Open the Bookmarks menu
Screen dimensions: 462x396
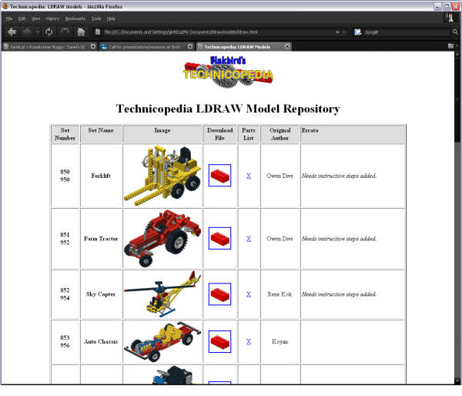pyautogui.click(x=75, y=18)
